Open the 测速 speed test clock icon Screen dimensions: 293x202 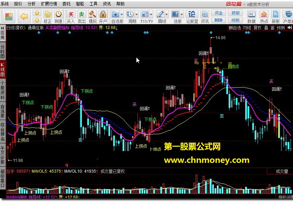click(59, 17)
